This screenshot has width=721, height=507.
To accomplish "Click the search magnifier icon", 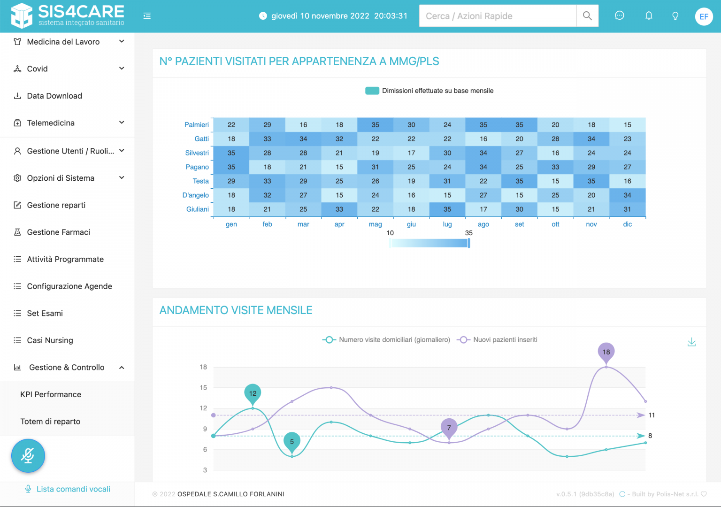I will [x=587, y=16].
